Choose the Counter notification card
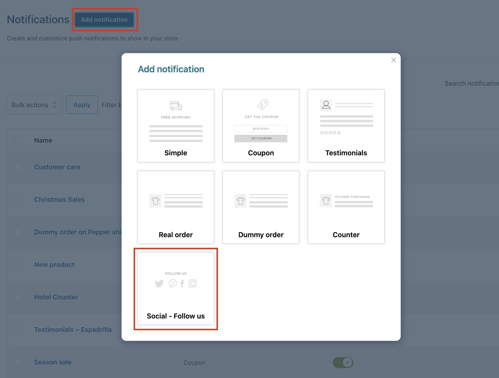 point(346,207)
